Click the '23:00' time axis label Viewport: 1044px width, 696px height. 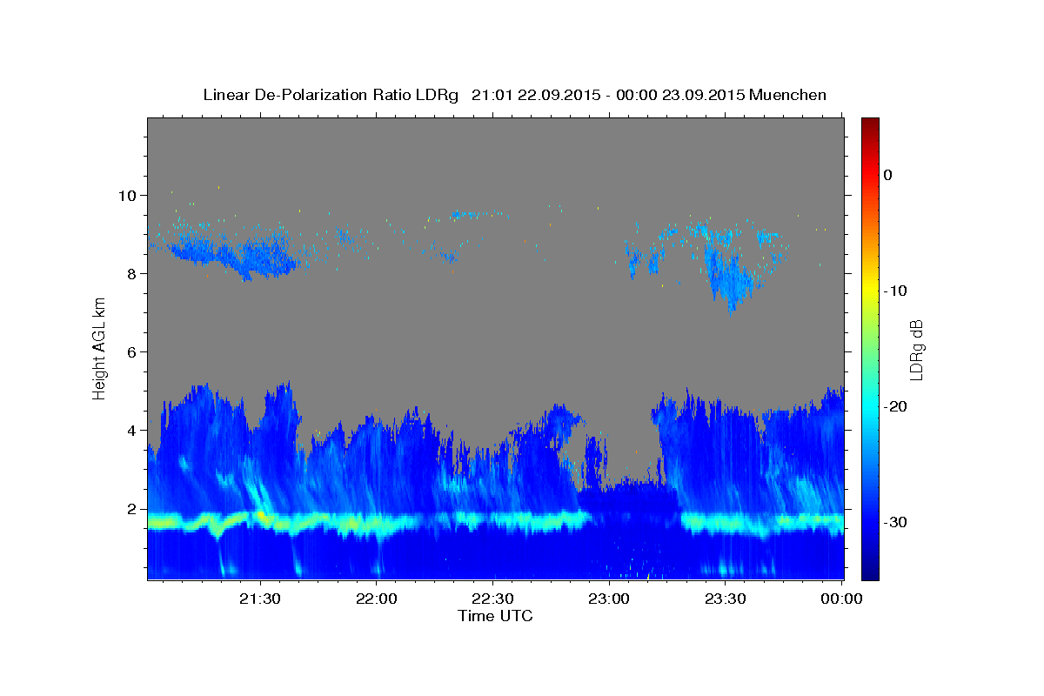[x=609, y=599]
